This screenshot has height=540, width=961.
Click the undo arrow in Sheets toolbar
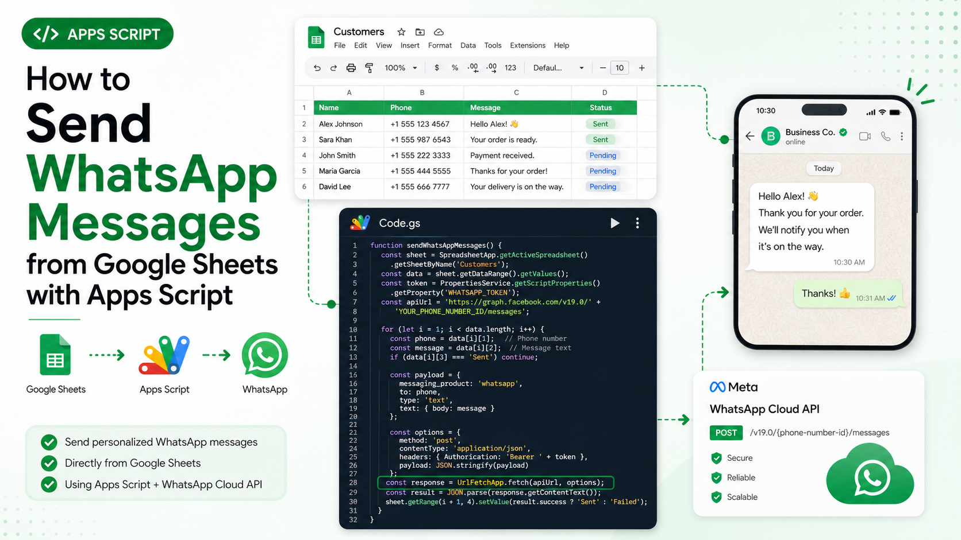point(317,68)
